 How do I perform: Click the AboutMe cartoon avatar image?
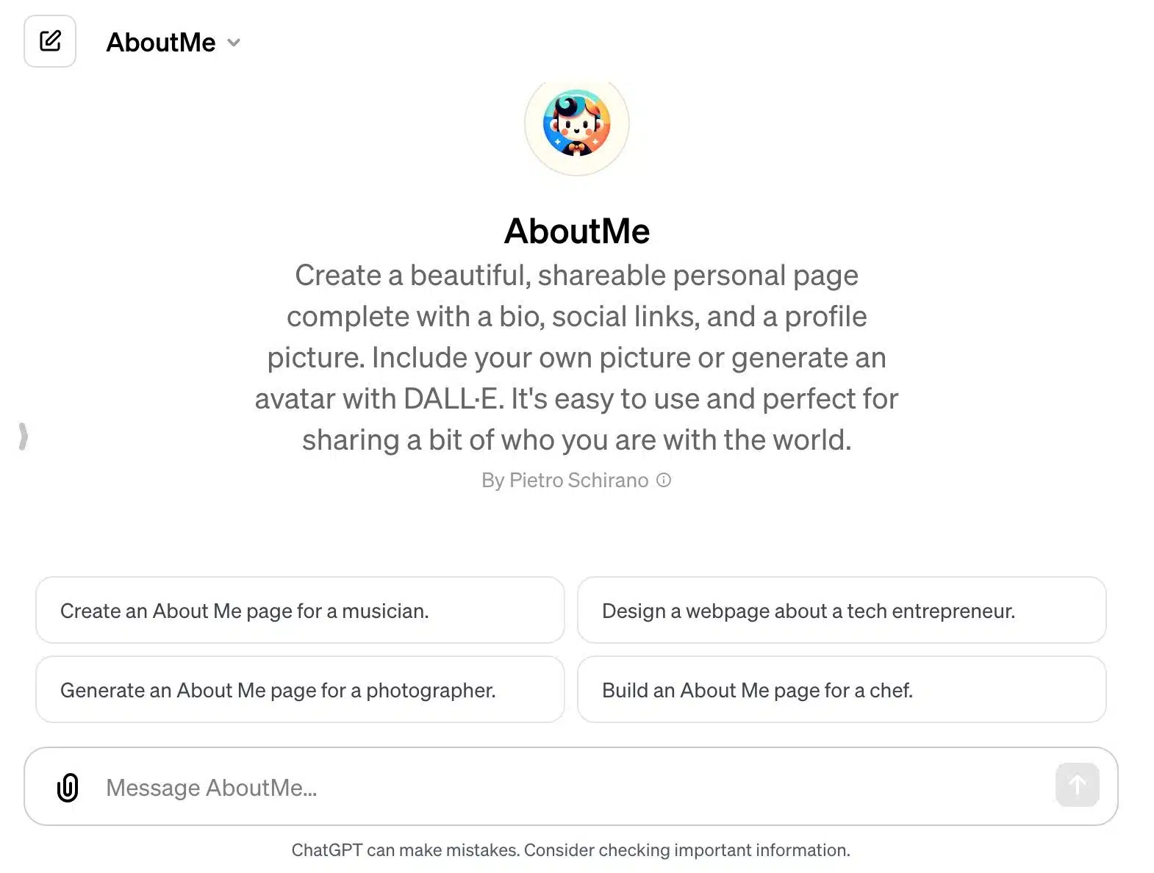pyautogui.click(x=577, y=123)
